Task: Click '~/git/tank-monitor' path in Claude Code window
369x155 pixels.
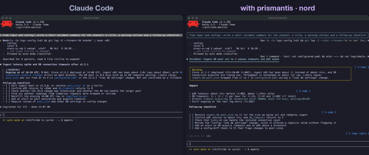Action: tap(28, 27)
